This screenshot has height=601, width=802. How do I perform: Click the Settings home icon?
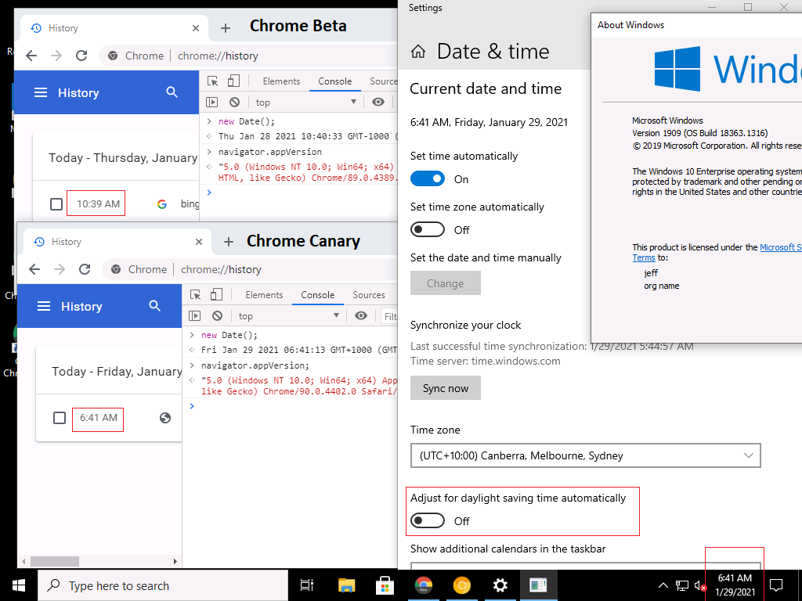point(418,52)
